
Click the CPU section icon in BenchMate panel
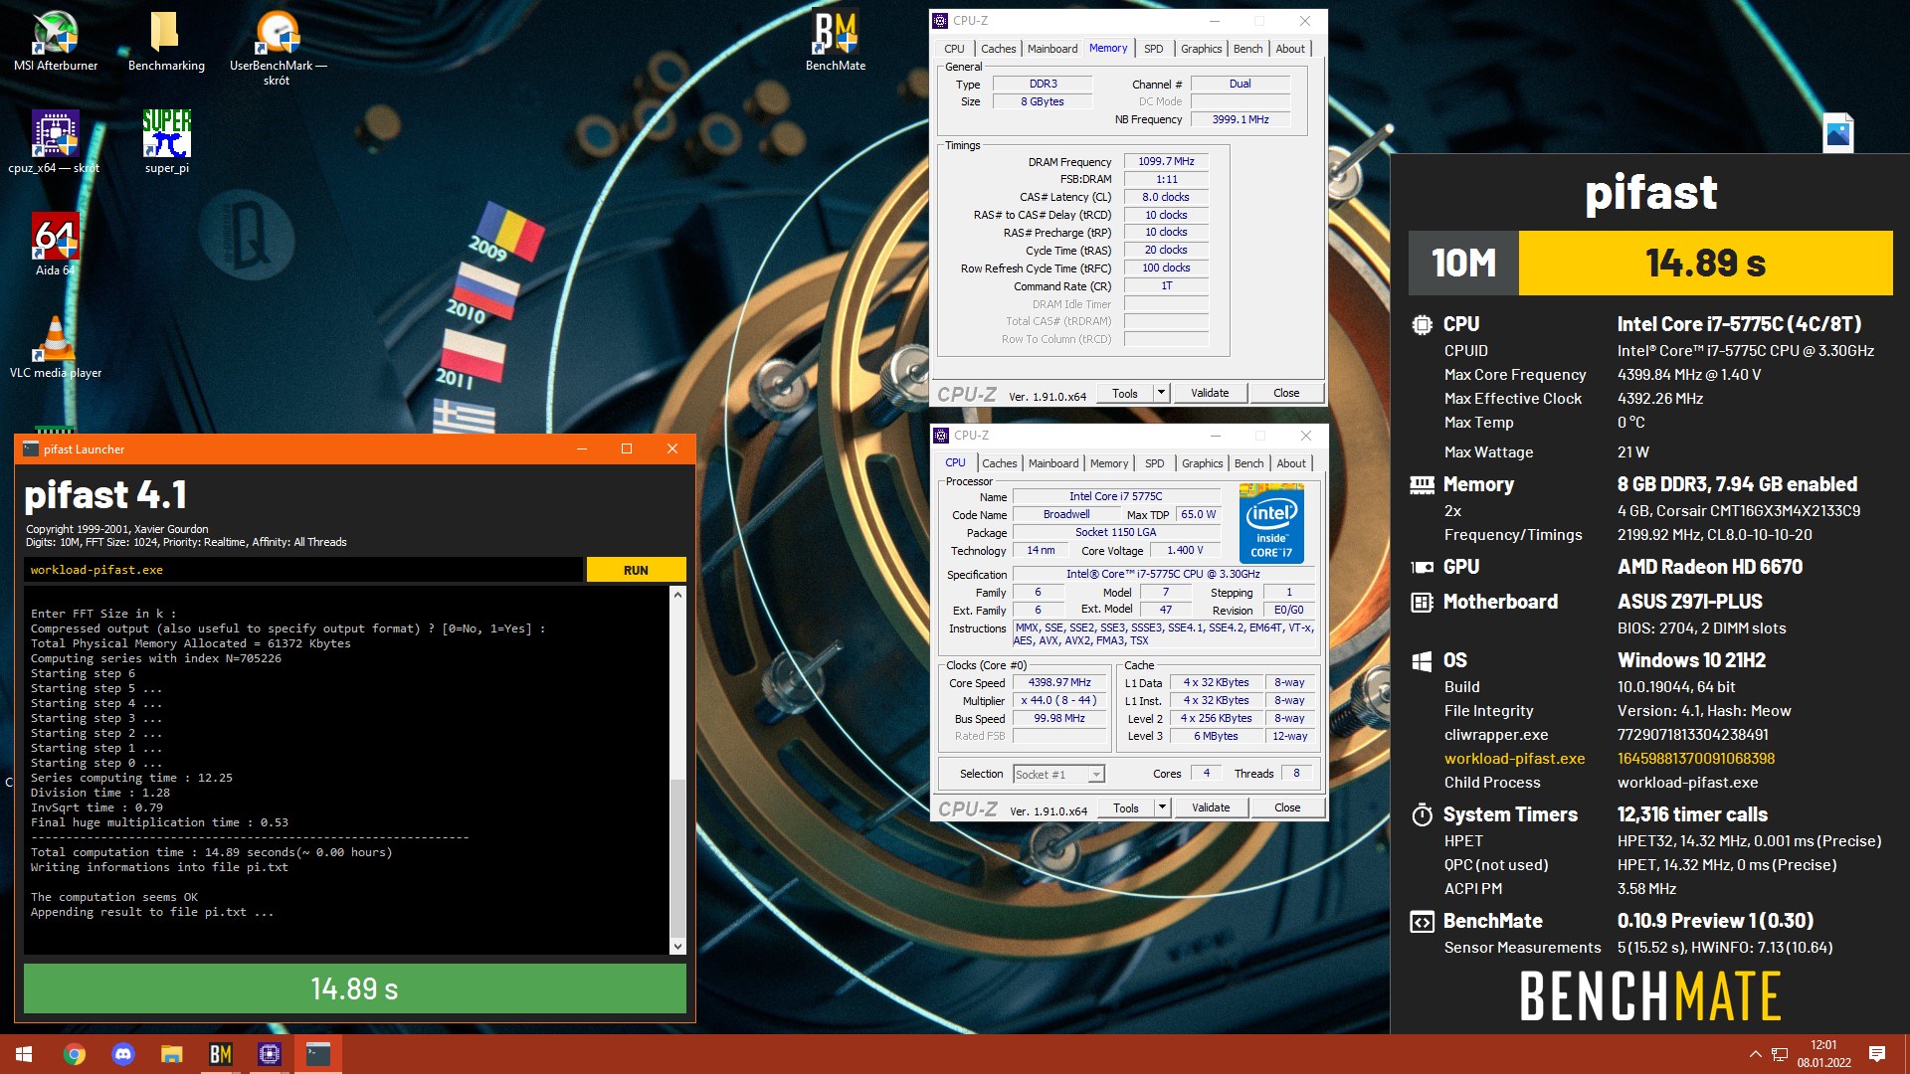click(x=1422, y=324)
